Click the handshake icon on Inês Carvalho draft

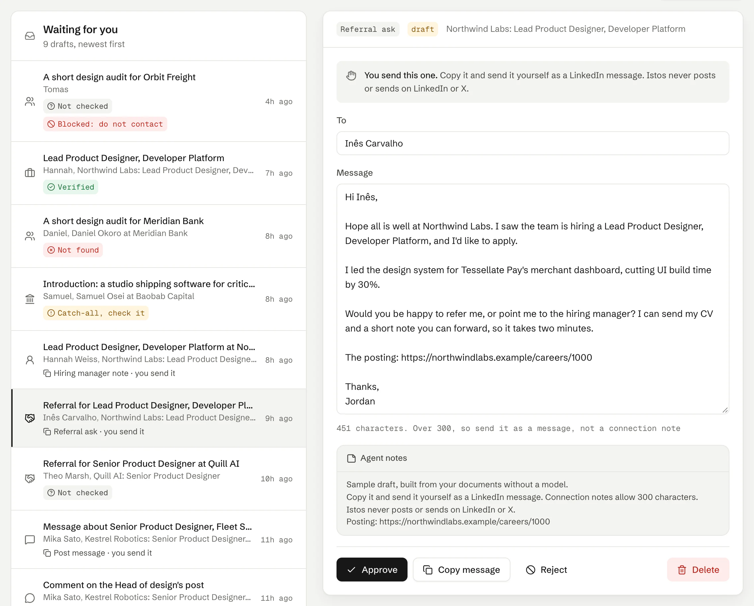pyautogui.click(x=30, y=418)
